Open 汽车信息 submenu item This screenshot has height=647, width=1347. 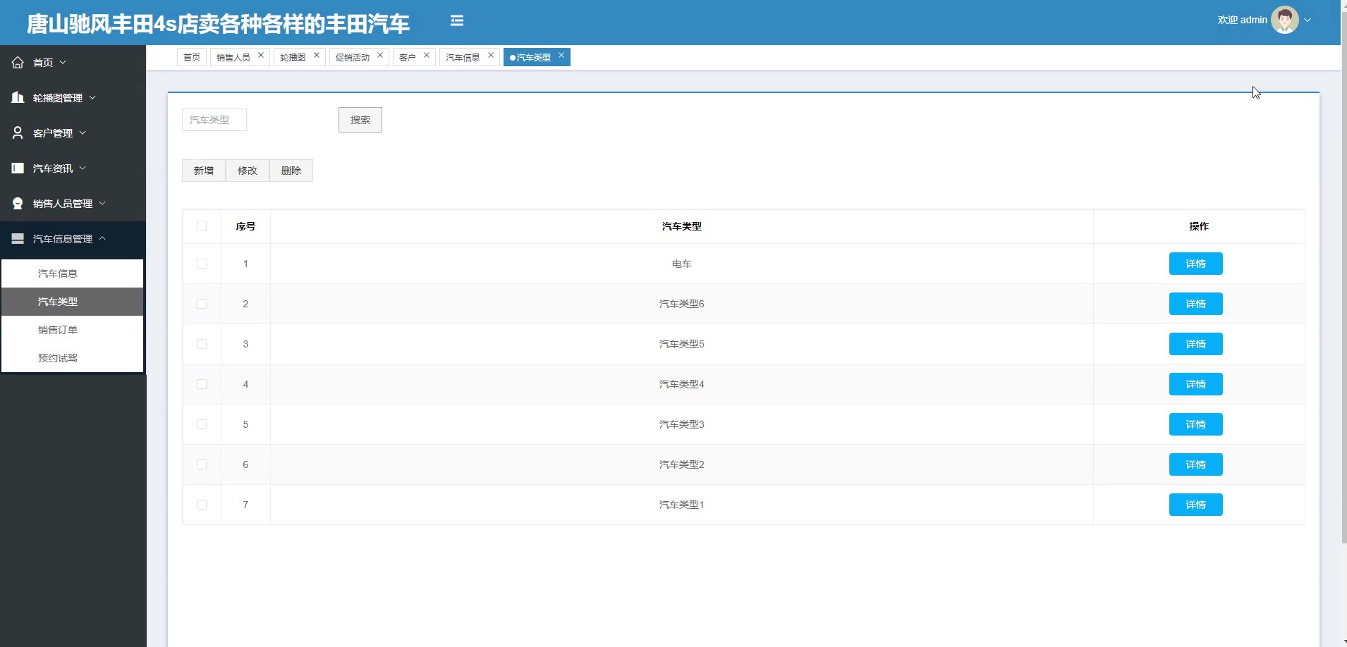[73, 273]
